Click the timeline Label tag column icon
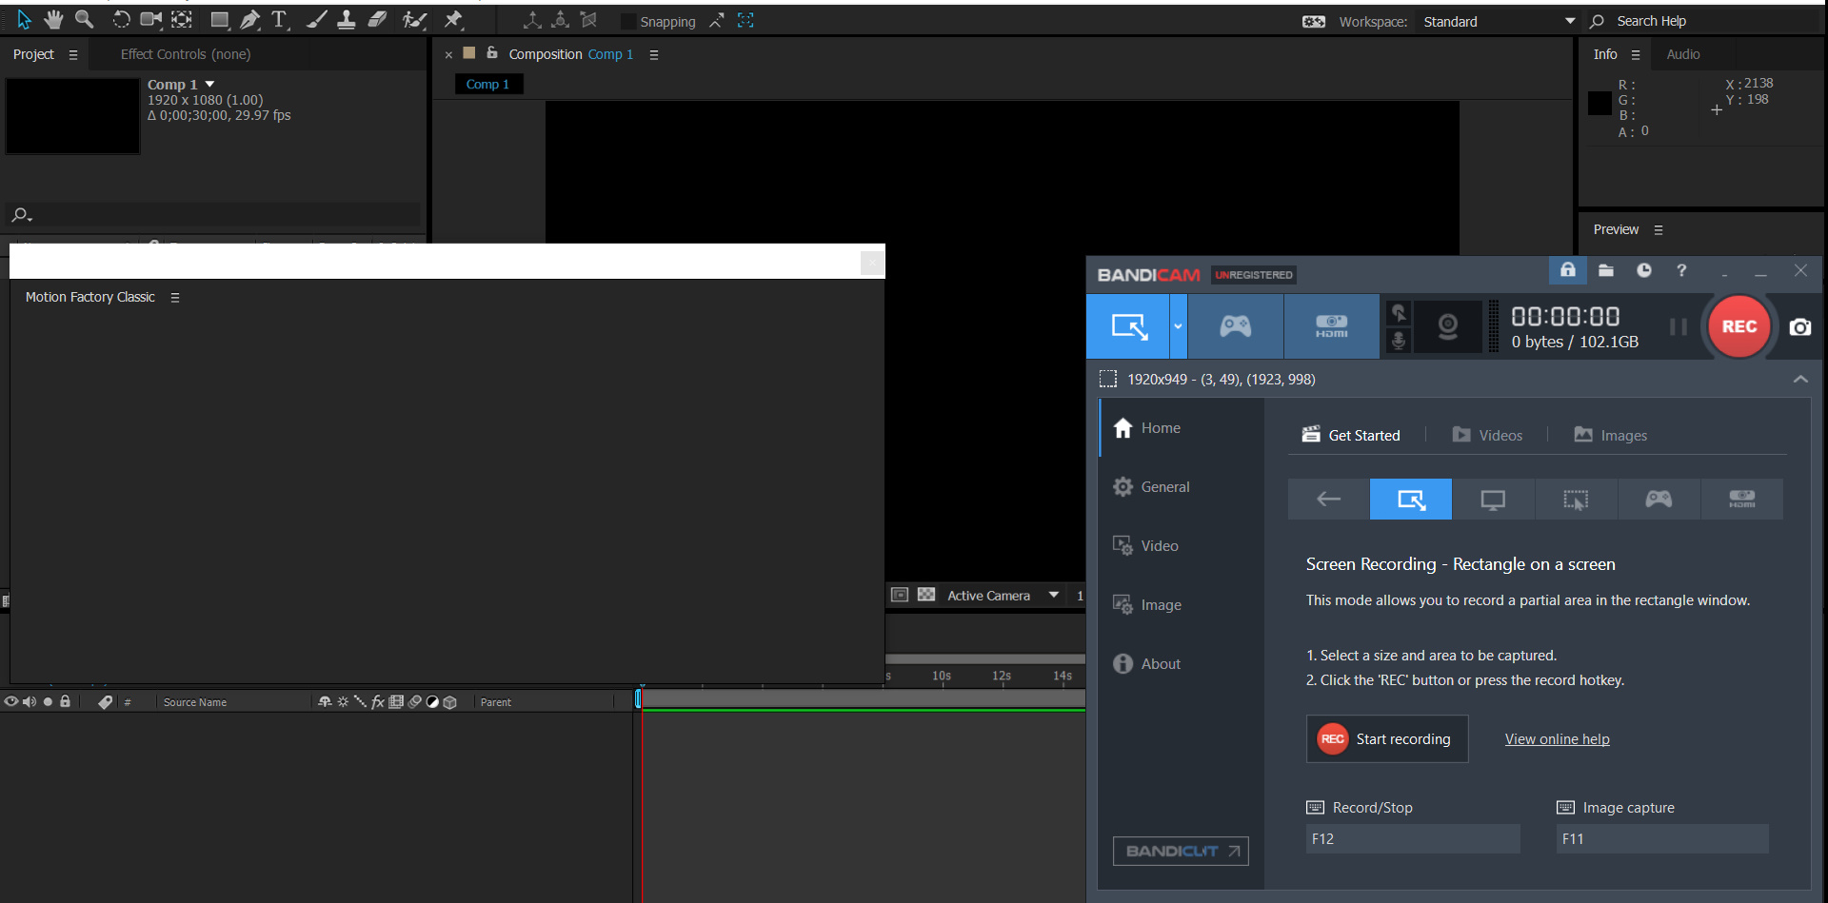Image resolution: width=1828 pixels, height=903 pixels. click(105, 702)
